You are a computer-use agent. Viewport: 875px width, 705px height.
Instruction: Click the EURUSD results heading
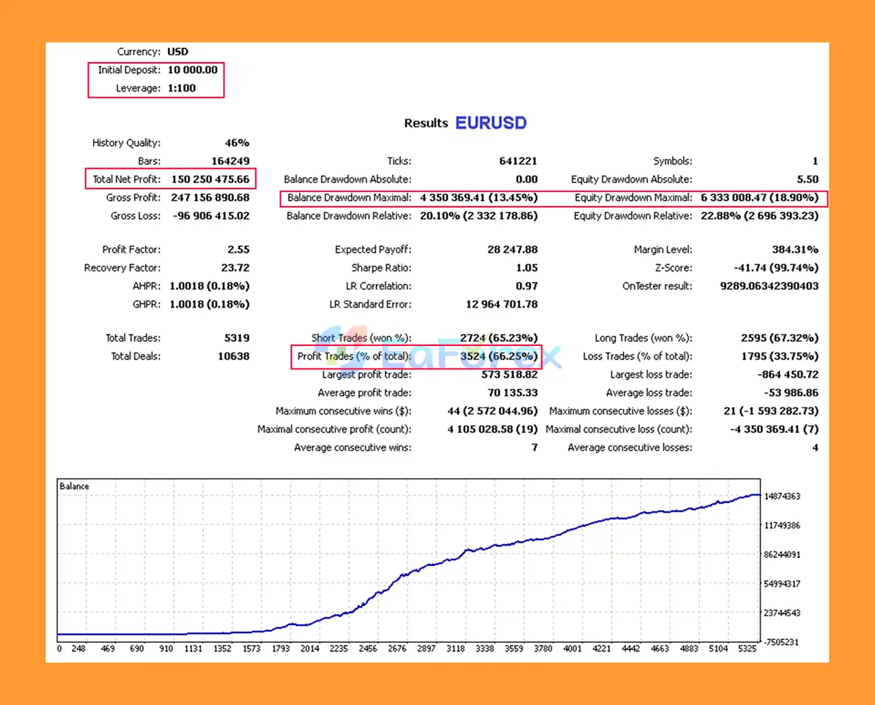491,123
